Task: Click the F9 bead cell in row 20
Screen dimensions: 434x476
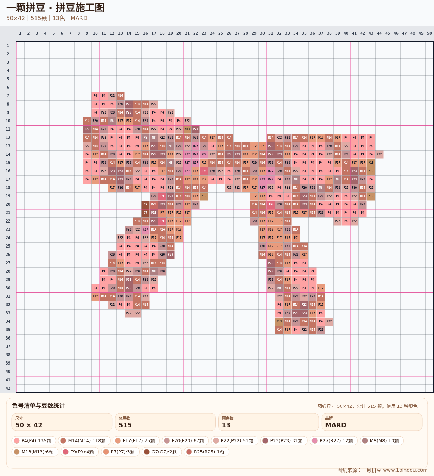Action: click(271, 204)
